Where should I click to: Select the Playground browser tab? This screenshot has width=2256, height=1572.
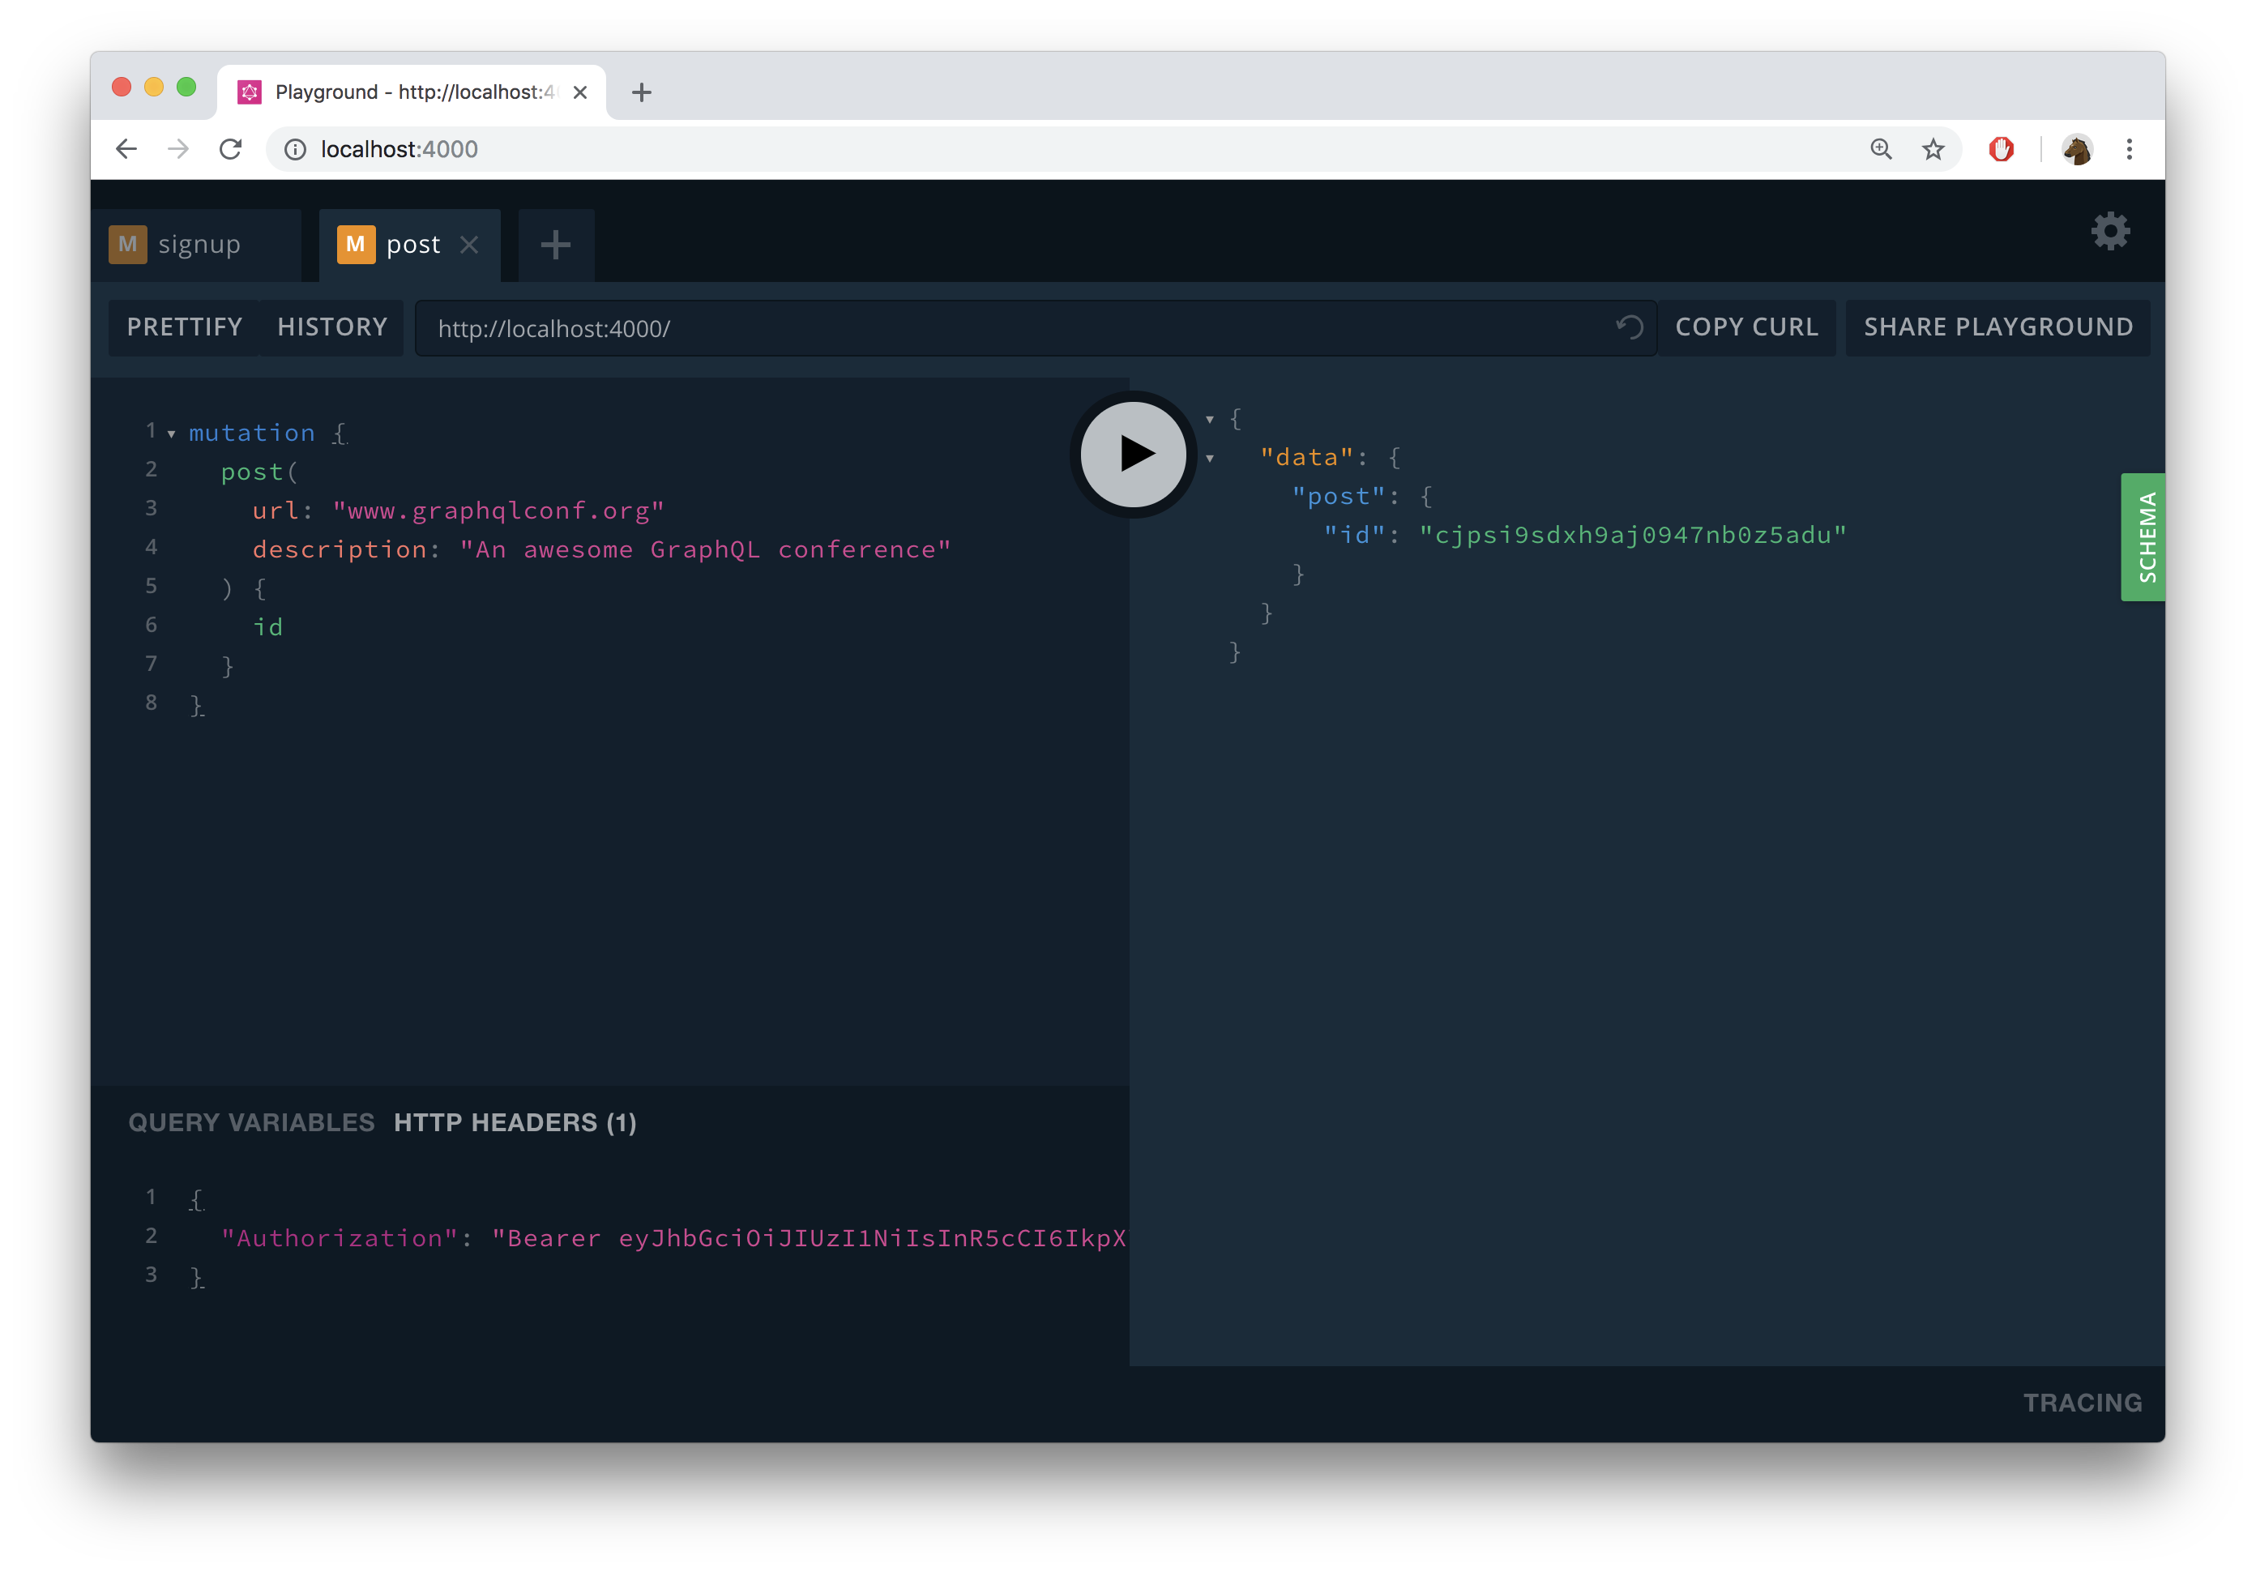coord(411,92)
